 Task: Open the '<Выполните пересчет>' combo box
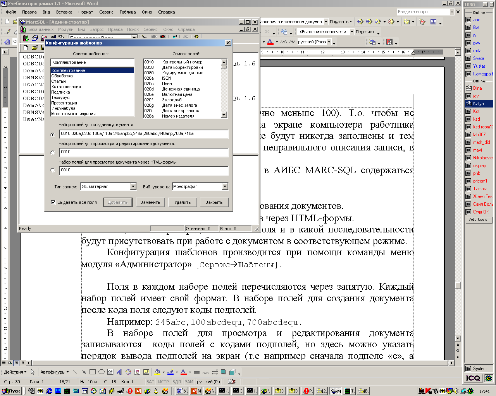352,32
